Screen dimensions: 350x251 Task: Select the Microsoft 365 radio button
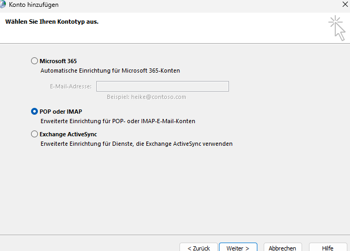click(35, 61)
